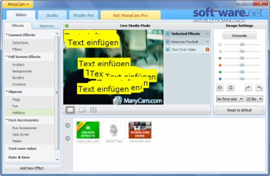Adjust the blue channel slider
Image resolution: width=270 pixels, height=176 pixels.
(242, 79)
